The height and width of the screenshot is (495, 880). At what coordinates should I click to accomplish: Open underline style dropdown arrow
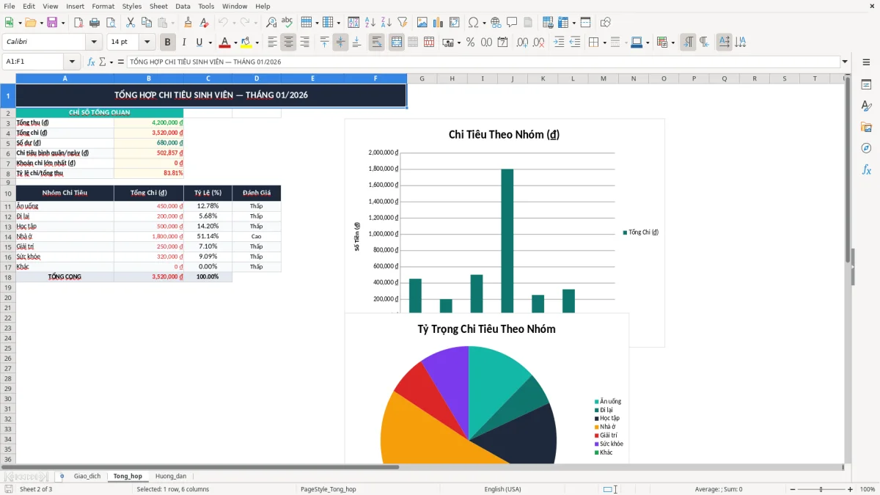click(x=210, y=43)
